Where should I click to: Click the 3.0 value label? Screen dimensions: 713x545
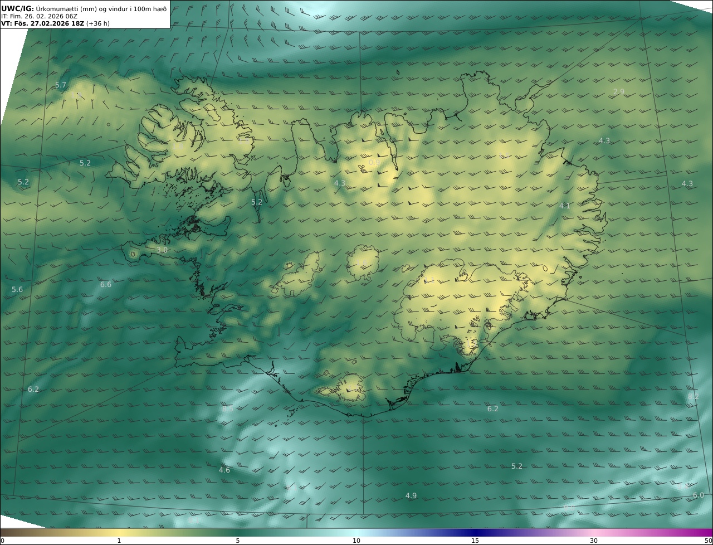click(x=162, y=250)
